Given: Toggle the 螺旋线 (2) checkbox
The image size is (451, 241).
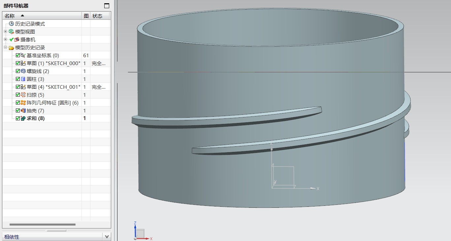Looking at the screenshot, I should point(18,71).
